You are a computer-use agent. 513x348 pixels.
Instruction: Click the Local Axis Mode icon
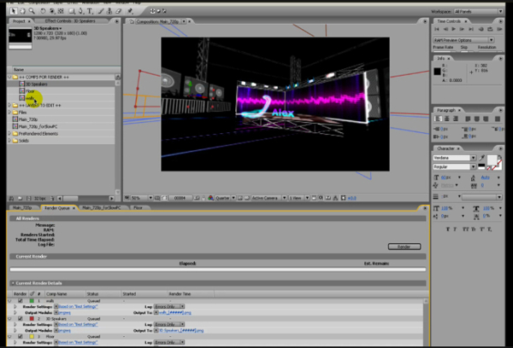coord(152,11)
